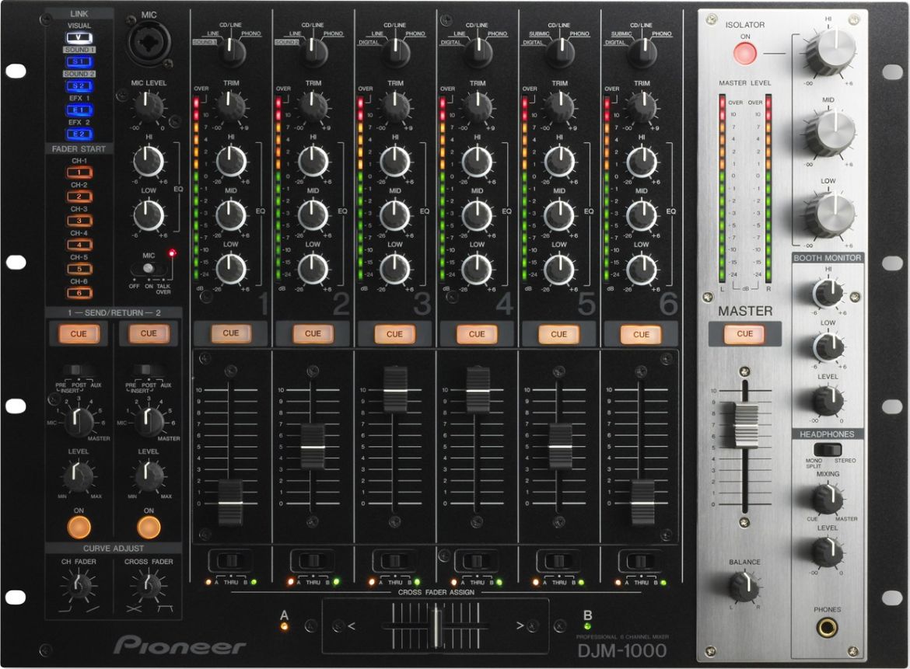Click the booth monitor LOW knob
The image size is (910, 669).
828,347
